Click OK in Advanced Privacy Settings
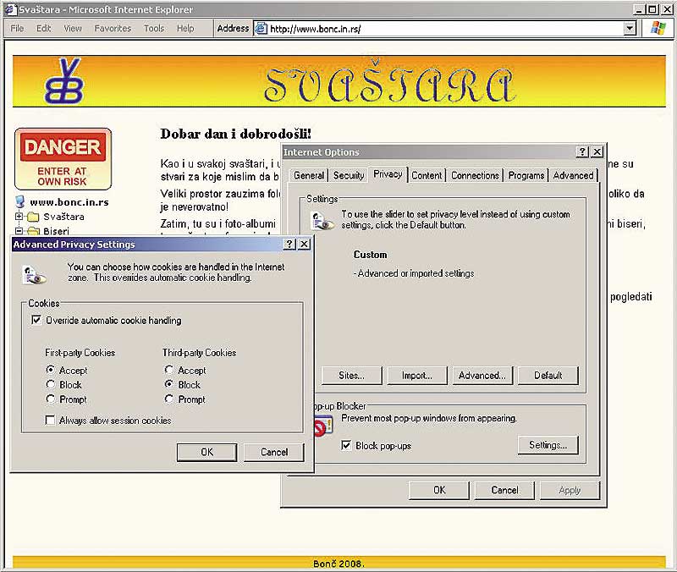Screen dimensions: 677x572 [x=206, y=452]
